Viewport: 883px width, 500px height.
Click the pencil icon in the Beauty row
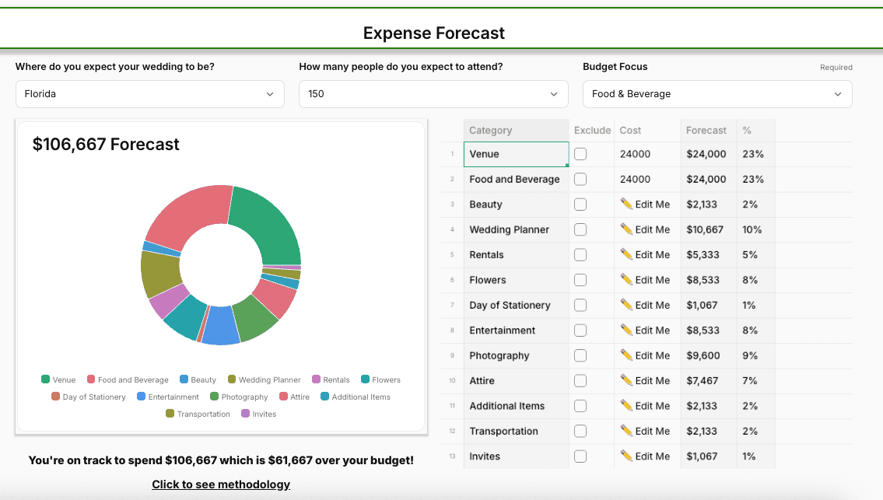(626, 204)
